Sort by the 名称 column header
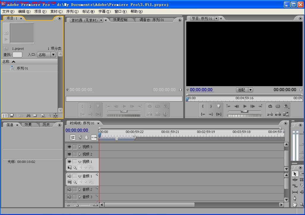This screenshot has width=305, height=215. pyautogui.click(x=29, y=62)
